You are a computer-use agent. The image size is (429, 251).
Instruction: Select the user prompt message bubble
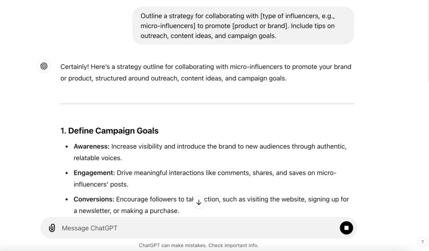pyautogui.click(x=243, y=26)
